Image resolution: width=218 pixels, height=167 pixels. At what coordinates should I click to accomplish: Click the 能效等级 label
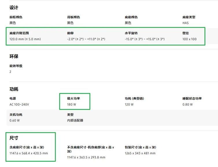[x=16, y=66]
